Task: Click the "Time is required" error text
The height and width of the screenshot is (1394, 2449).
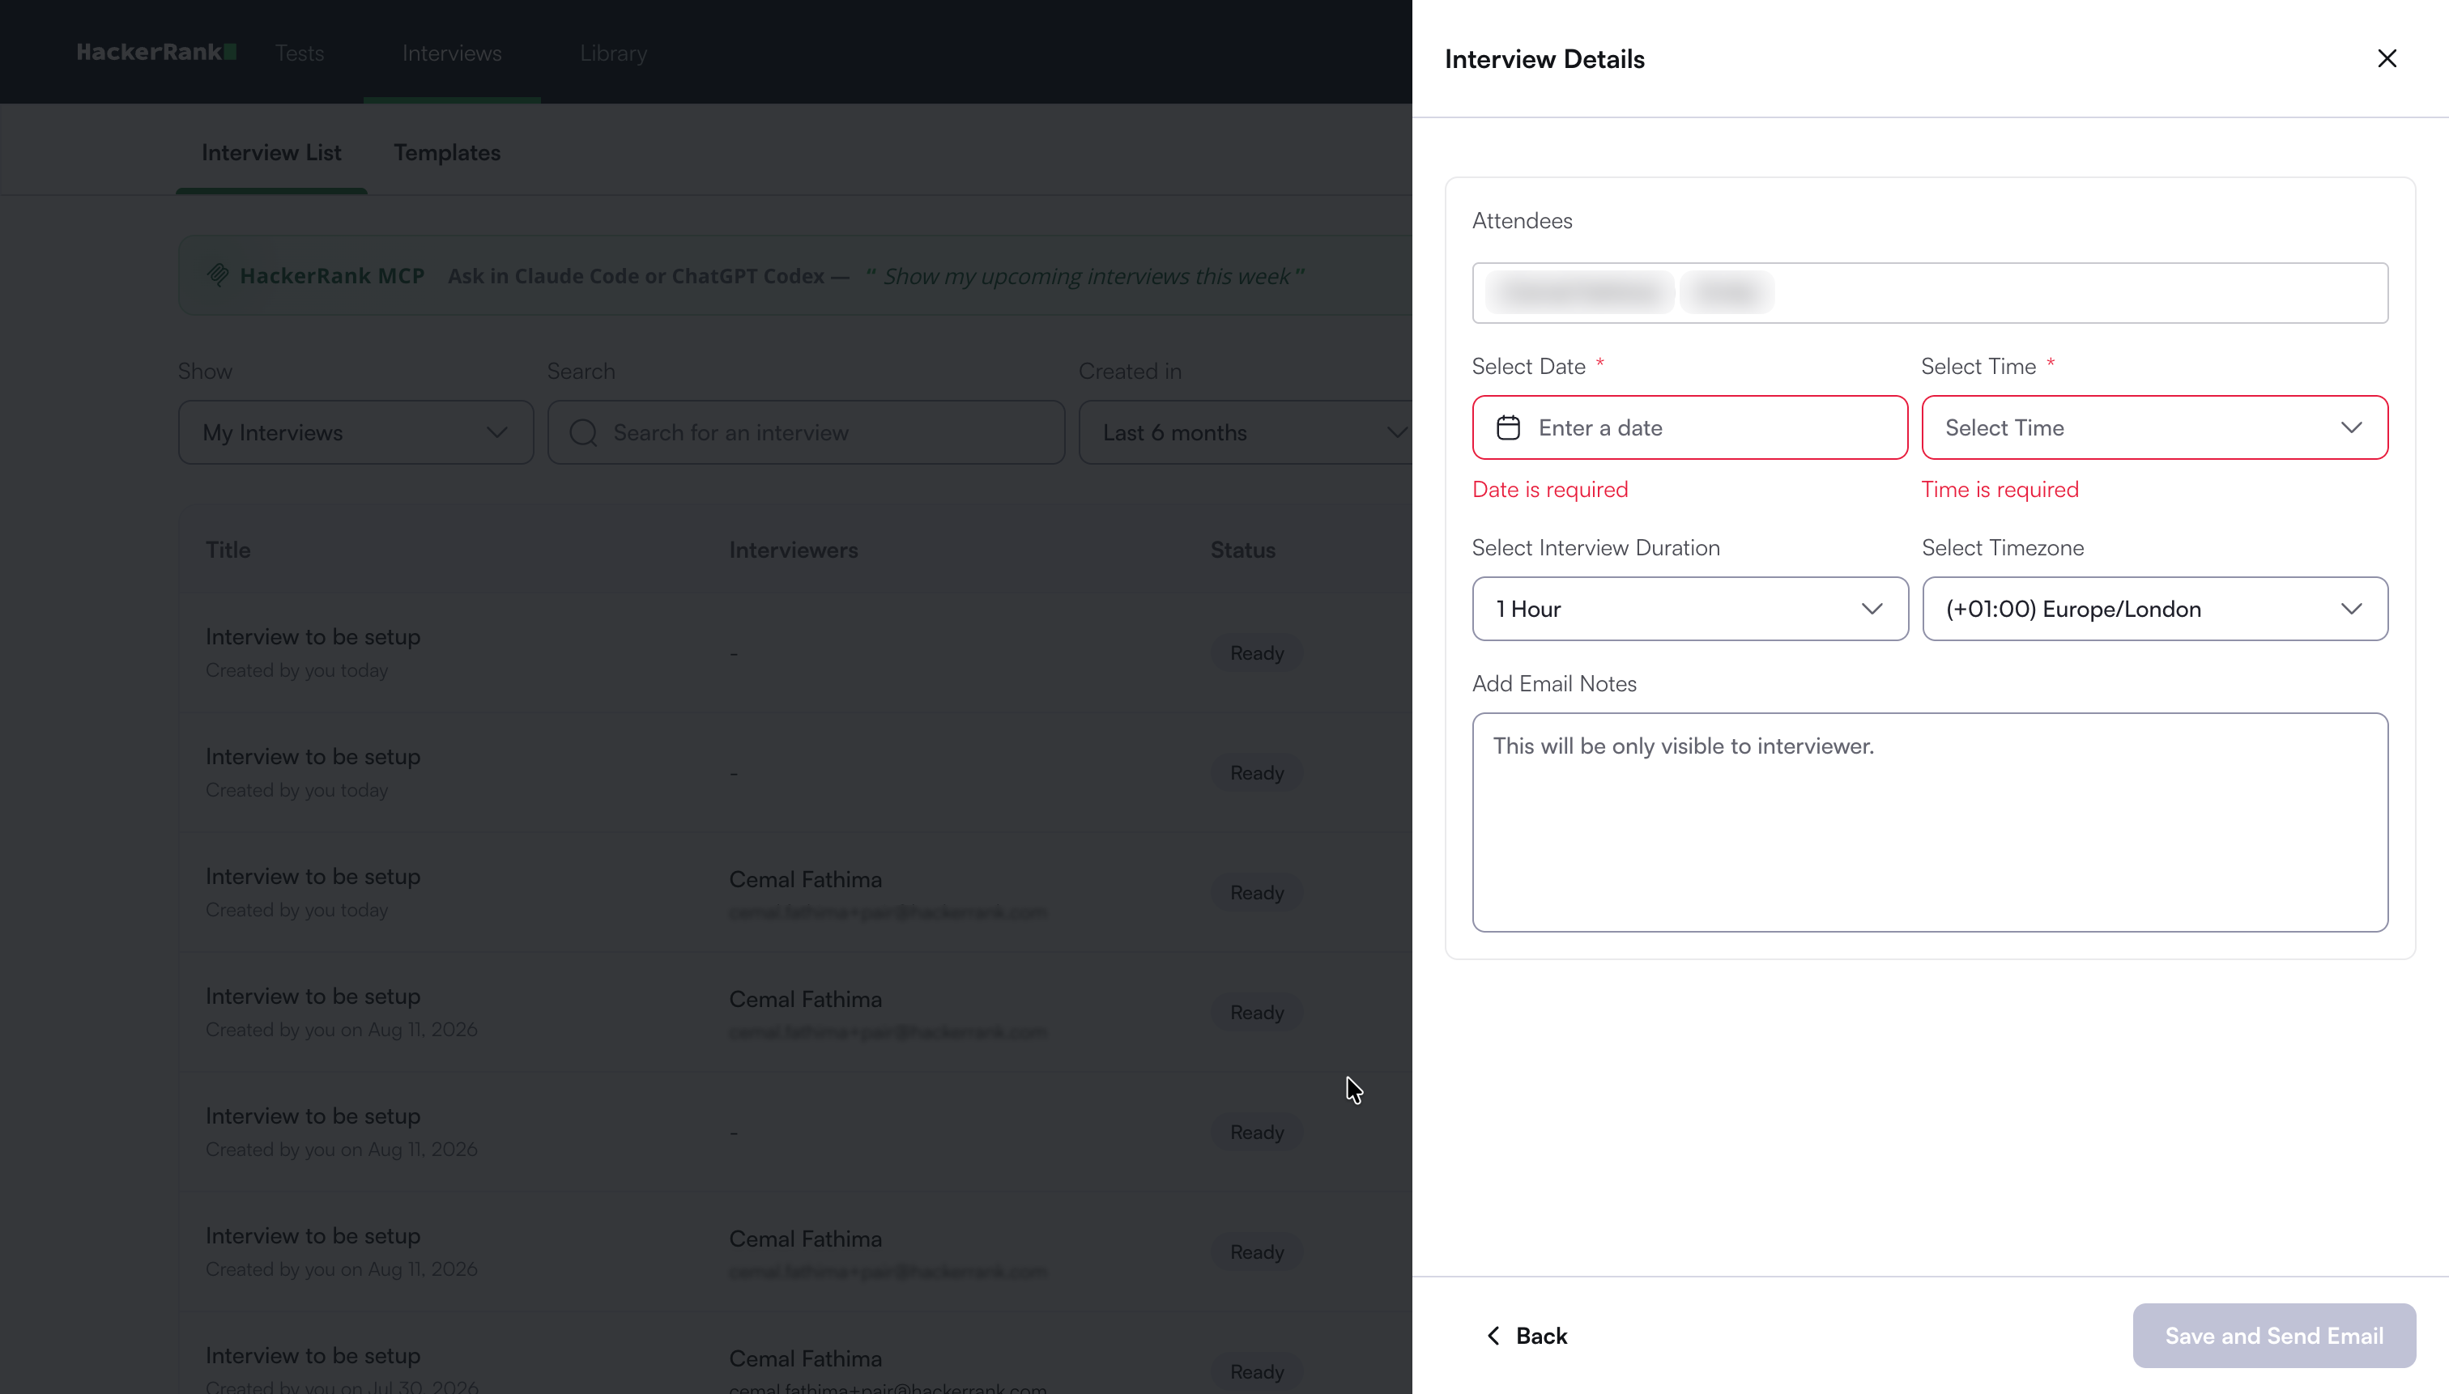Action: (2000, 489)
